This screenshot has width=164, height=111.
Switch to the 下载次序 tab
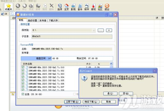53,20
